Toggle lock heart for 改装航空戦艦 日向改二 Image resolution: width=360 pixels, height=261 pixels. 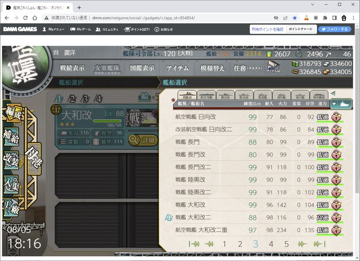pyautogui.click(x=336, y=130)
